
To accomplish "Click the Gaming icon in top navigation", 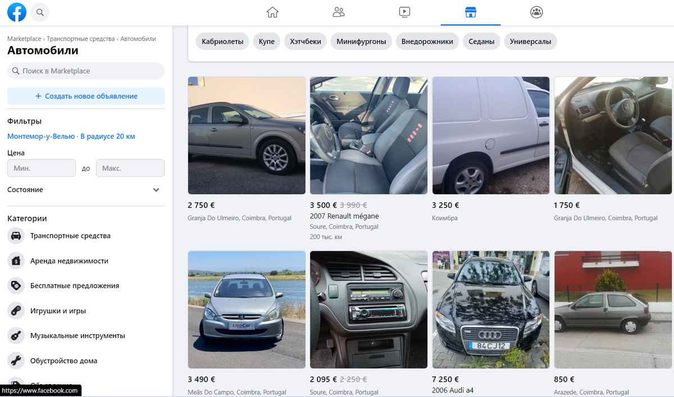I will (x=536, y=12).
